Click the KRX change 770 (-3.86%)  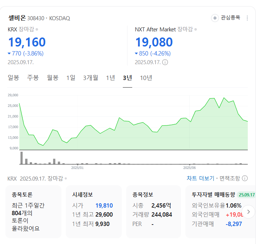pyautogui.click(x=26, y=53)
